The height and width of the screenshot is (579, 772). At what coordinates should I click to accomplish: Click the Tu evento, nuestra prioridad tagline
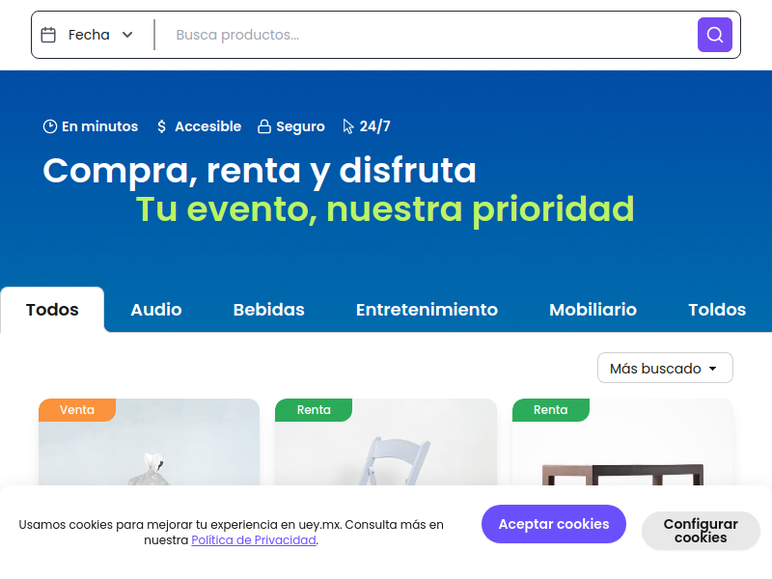385,209
